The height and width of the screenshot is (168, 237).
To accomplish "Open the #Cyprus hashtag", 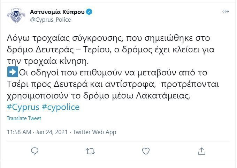I will point(23,107).
